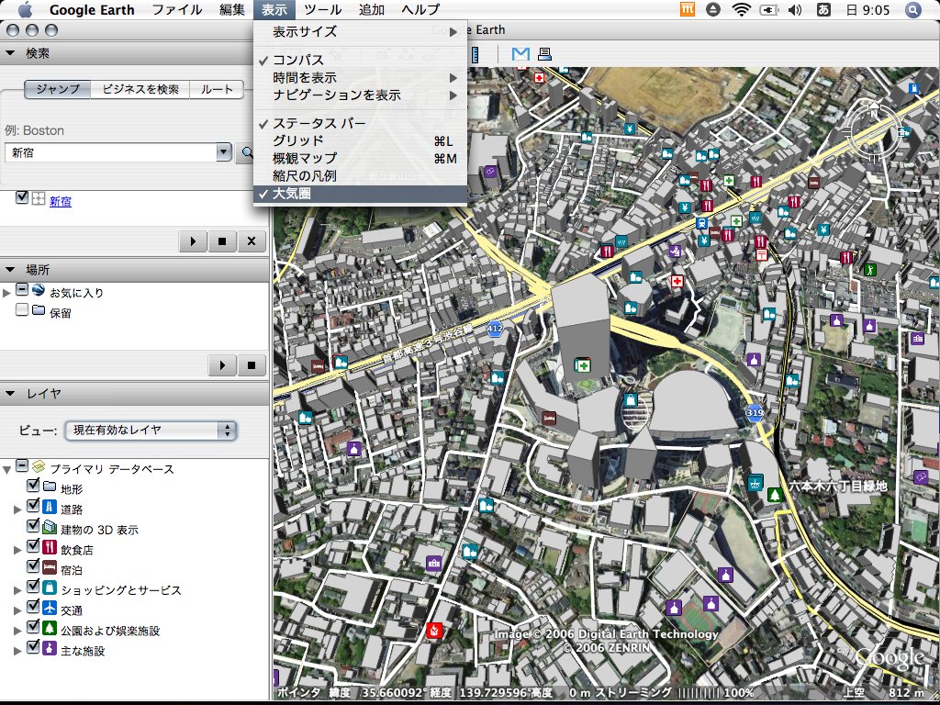Collapse the プライマリ データベース tree node
Screen dimensions: 940x705
coord(6,469)
